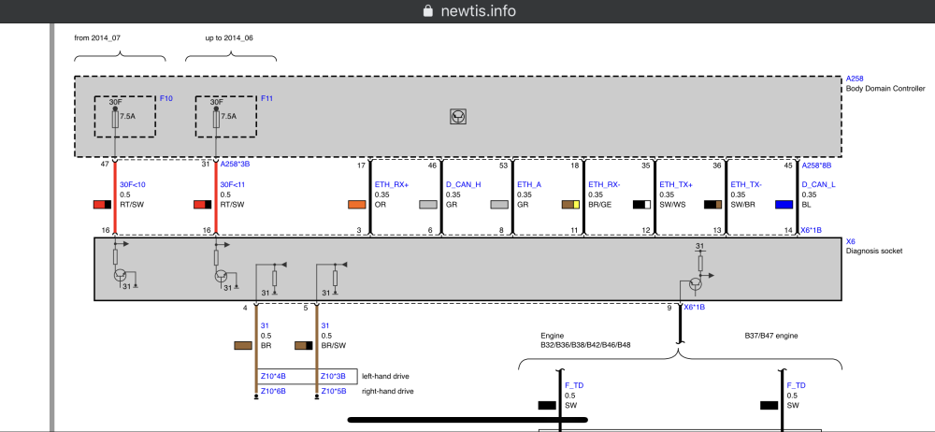Open the Z10*4B connector link
The height and width of the screenshot is (432, 935).
273,377
